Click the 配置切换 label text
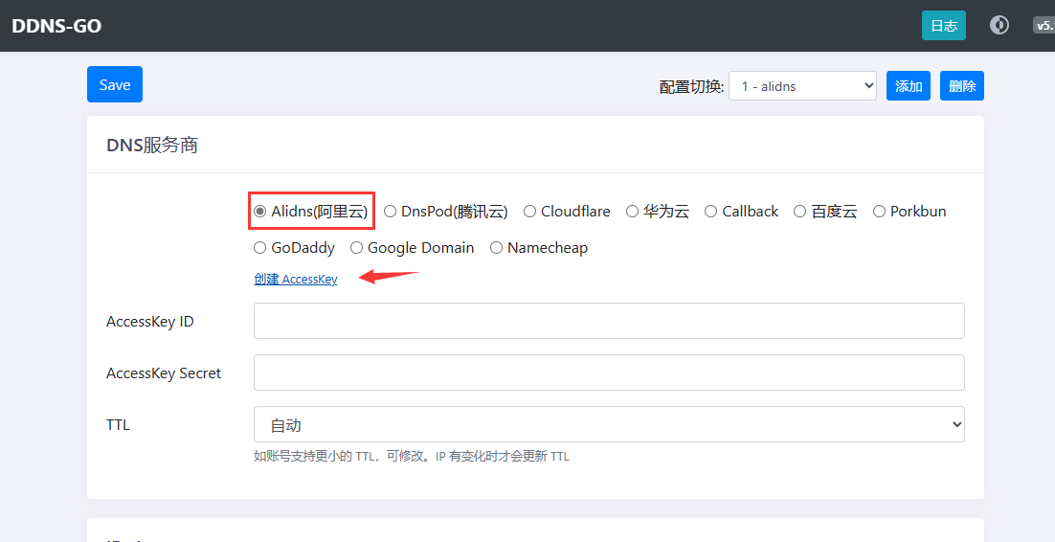The image size is (1055, 542). 691,87
